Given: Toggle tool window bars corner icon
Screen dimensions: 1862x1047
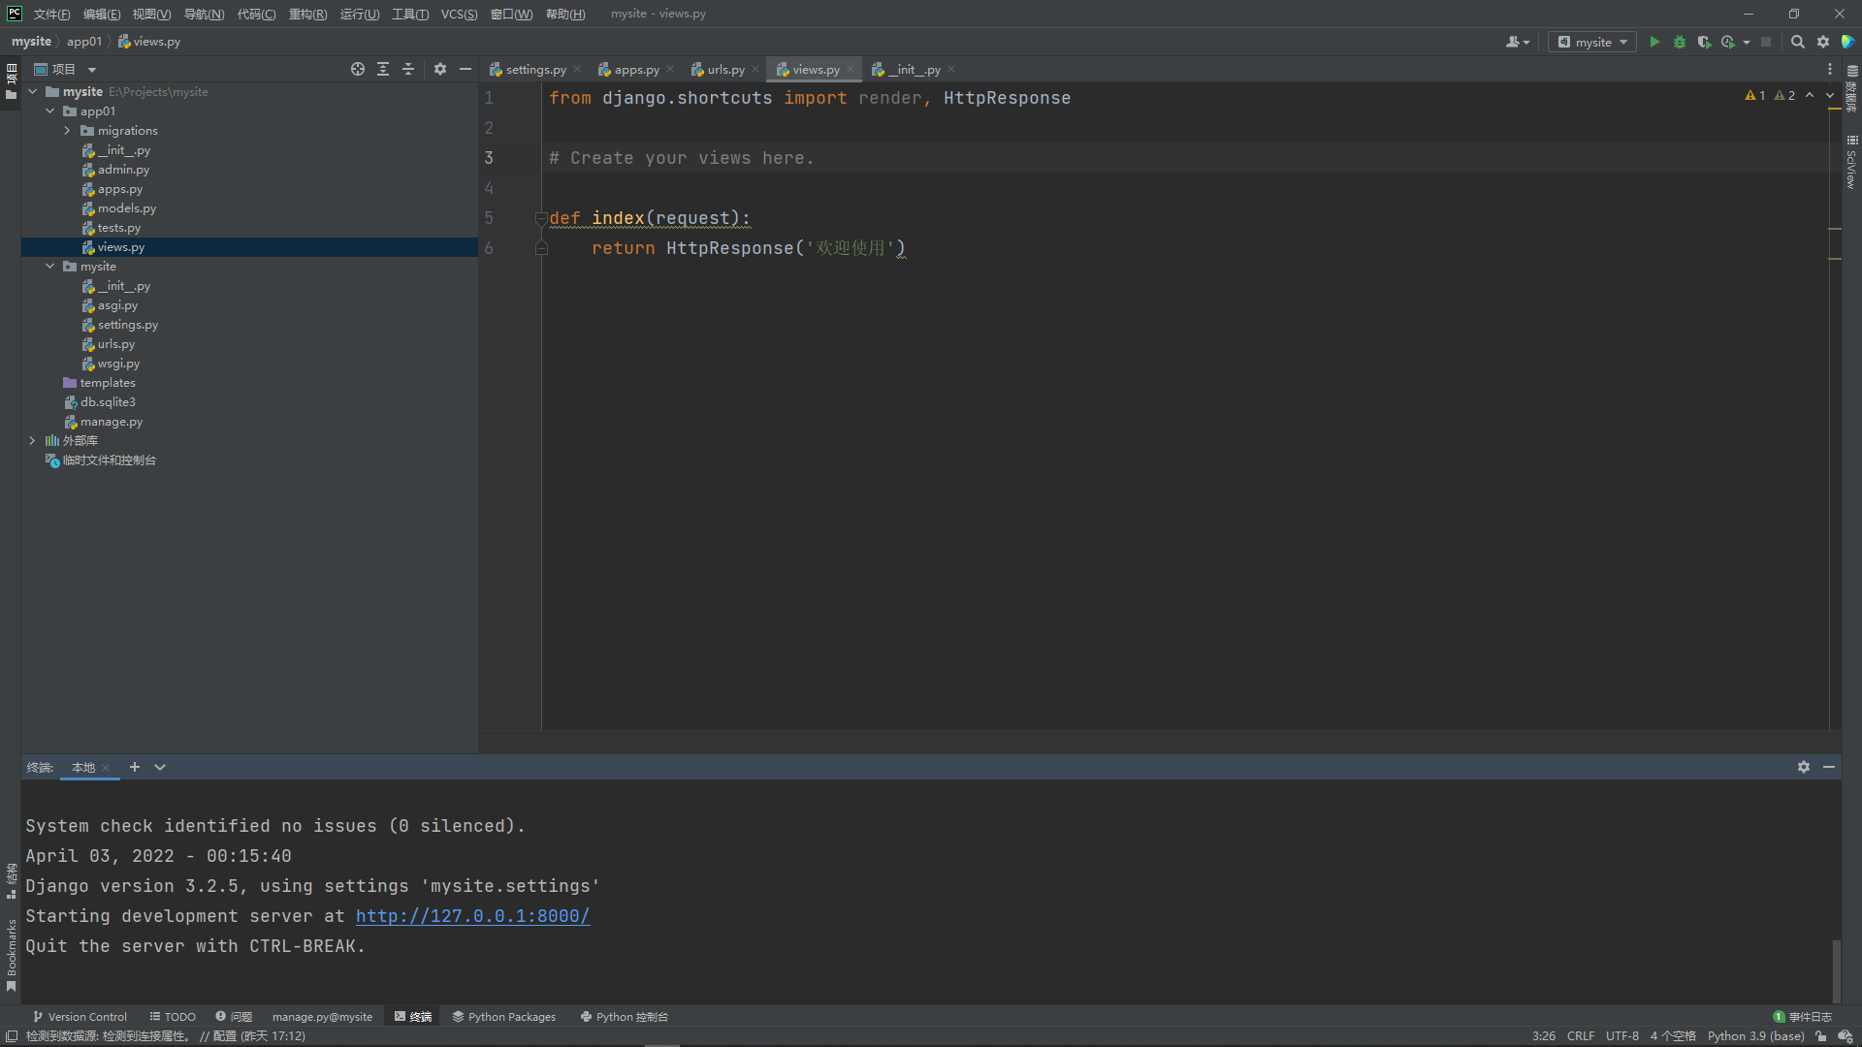Looking at the screenshot, I should click(x=12, y=1035).
